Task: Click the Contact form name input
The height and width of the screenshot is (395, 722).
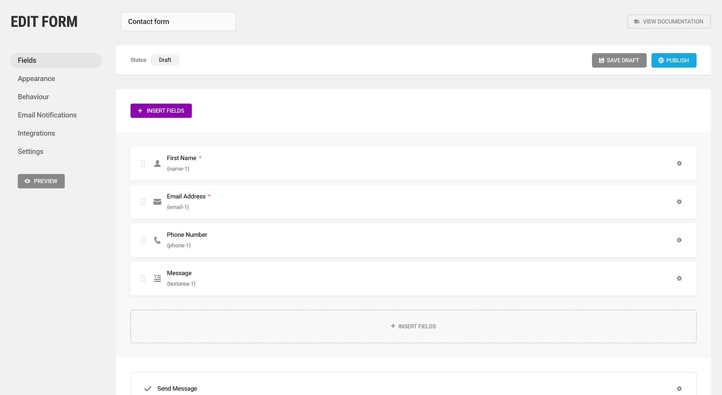Action: (178, 22)
